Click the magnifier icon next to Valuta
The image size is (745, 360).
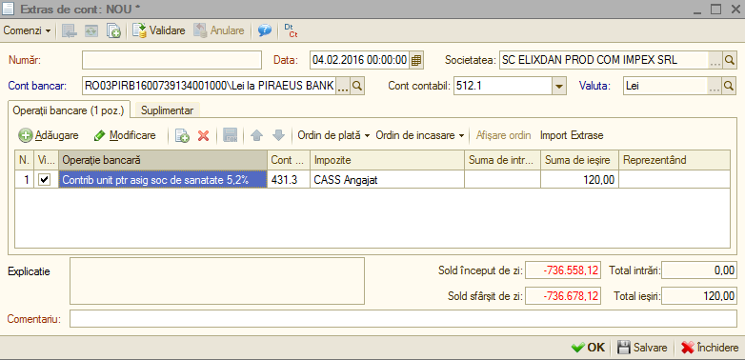pos(730,86)
